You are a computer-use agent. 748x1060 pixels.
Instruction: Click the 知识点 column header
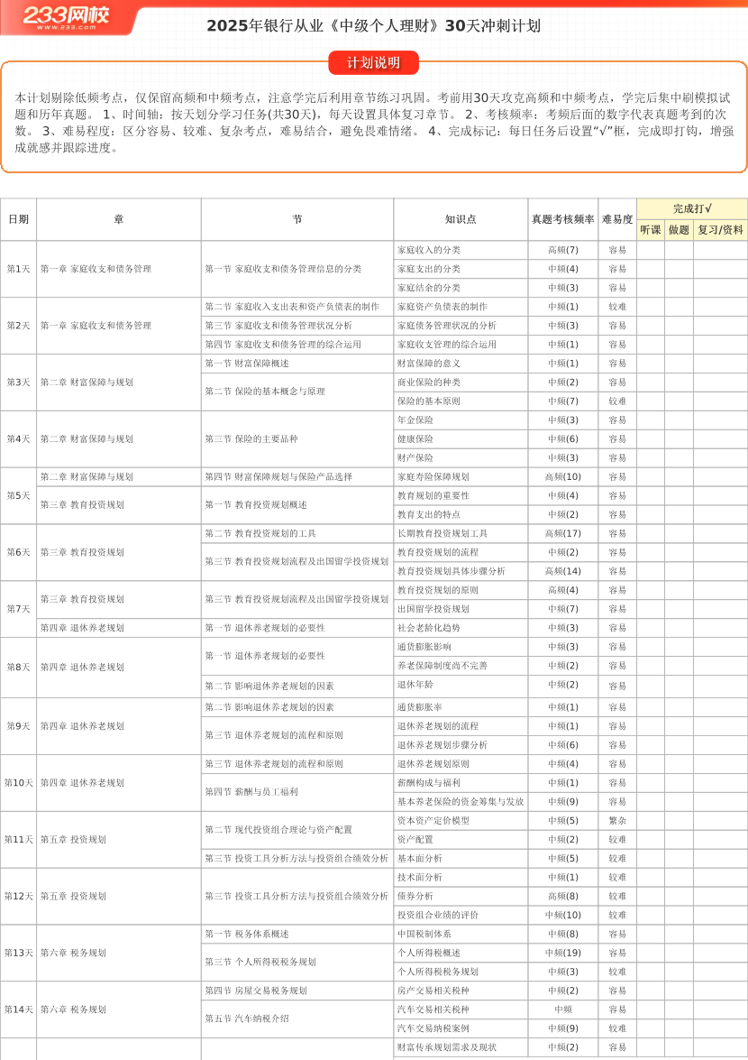coord(461,219)
